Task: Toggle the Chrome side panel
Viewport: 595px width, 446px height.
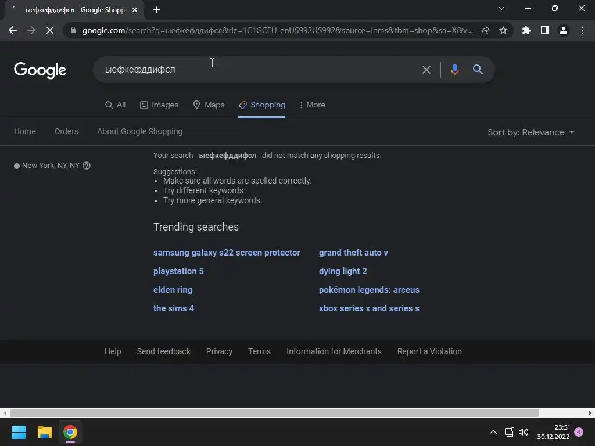Action: click(x=545, y=30)
